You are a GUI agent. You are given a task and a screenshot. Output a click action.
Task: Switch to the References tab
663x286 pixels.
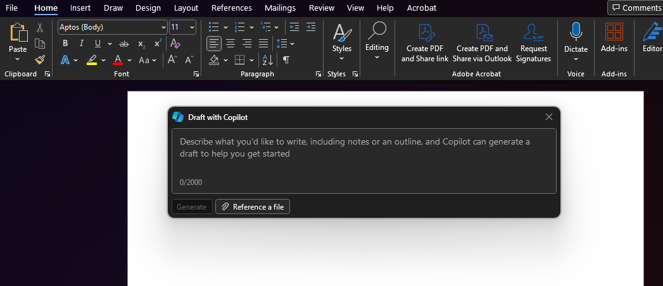pyautogui.click(x=232, y=8)
